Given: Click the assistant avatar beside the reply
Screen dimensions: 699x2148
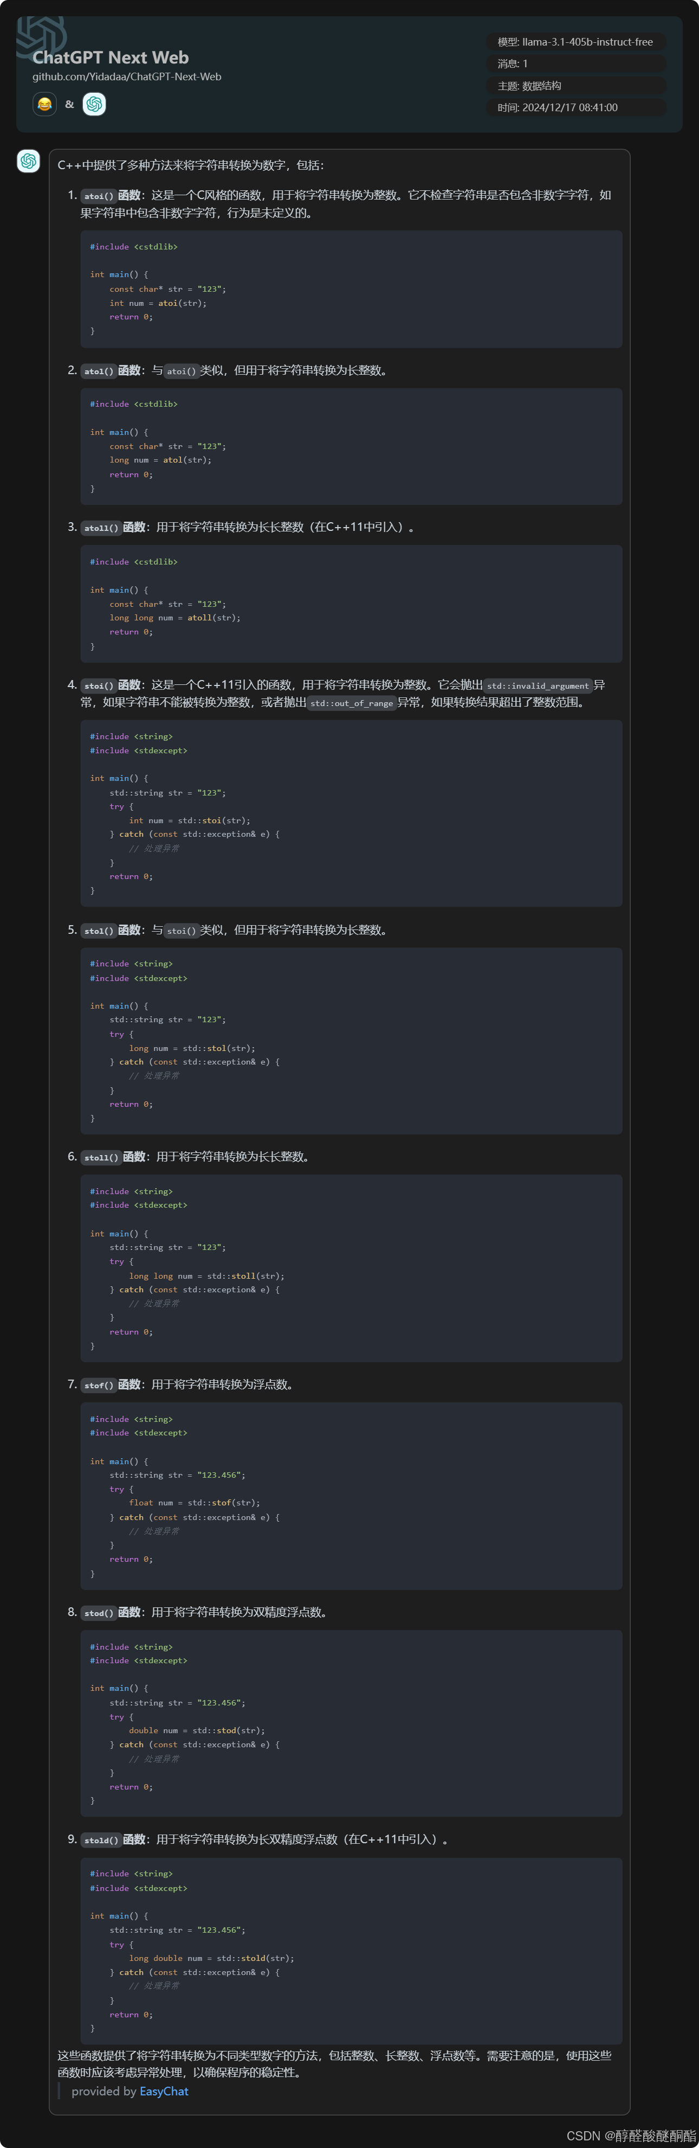Looking at the screenshot, I should click(x=28, y=161).
